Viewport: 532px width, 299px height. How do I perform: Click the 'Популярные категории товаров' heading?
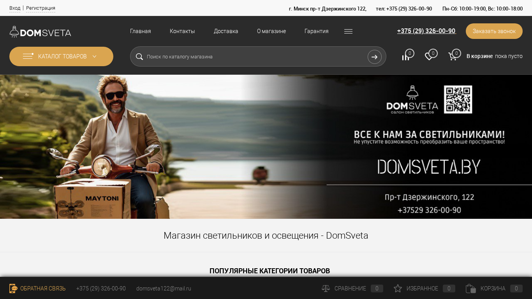coord(270,271)
